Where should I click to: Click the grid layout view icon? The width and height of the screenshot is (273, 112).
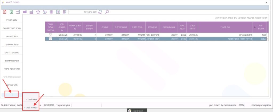tap(65, 12)
